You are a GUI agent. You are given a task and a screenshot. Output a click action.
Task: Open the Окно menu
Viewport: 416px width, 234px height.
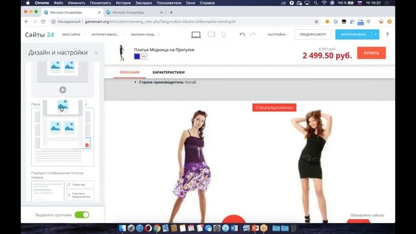(190, 3)
